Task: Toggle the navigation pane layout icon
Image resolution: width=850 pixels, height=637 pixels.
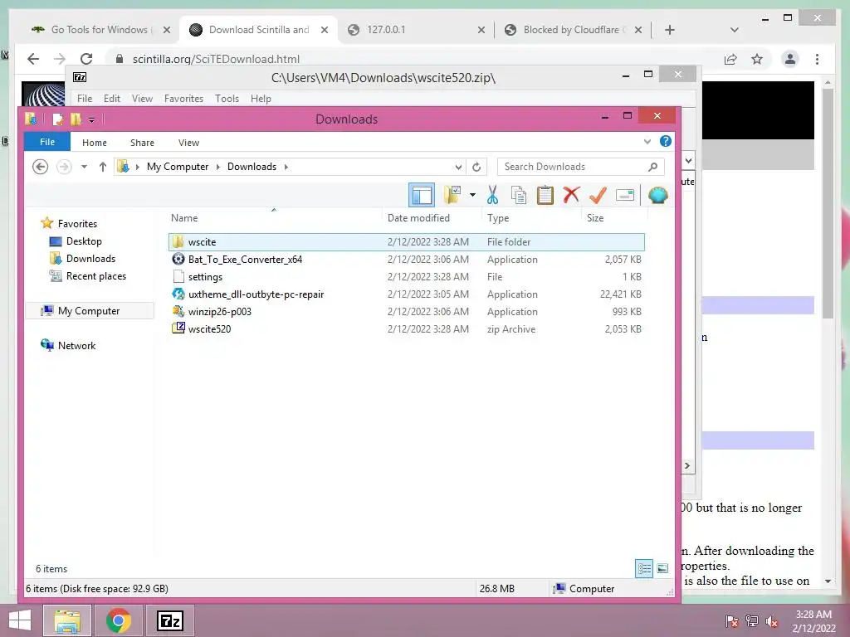Action: coord(421,195)
